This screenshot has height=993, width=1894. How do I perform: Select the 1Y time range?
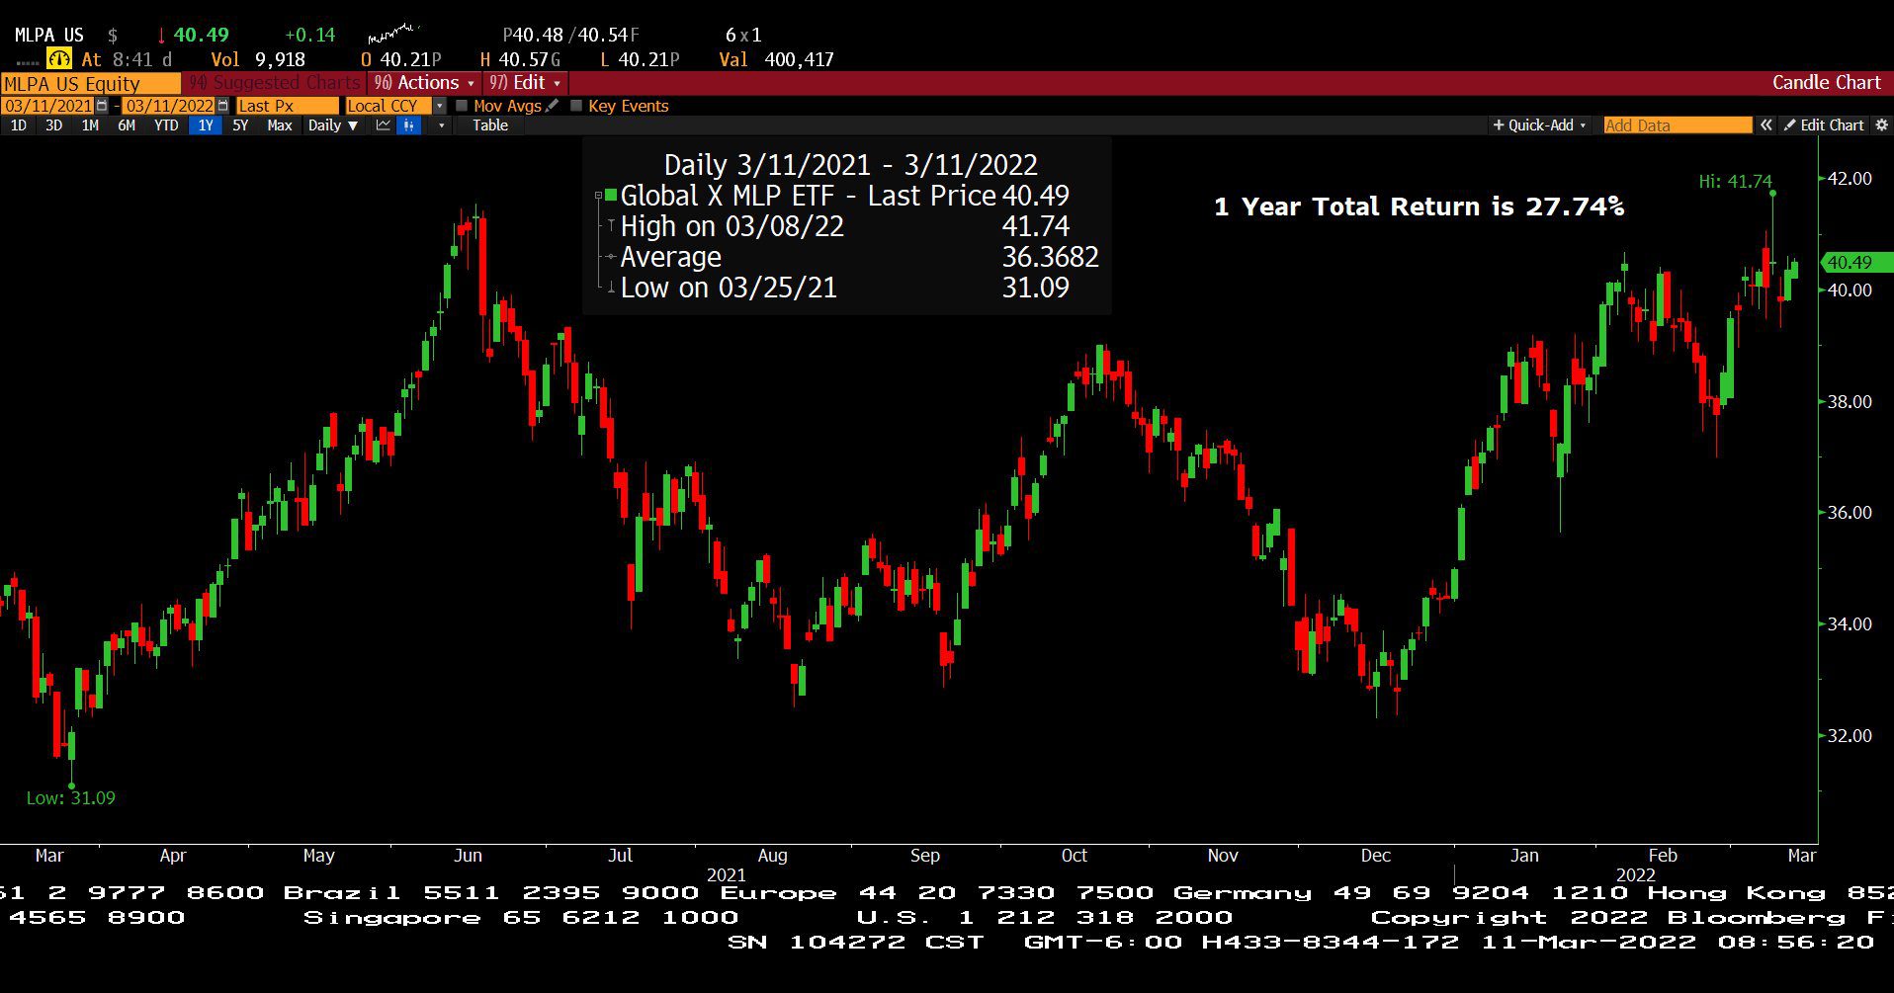pos(206,125)
